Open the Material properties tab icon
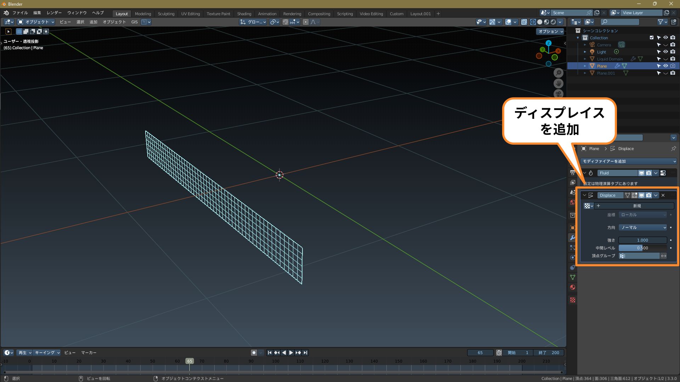This screenshot has height=382, width=680. pyautogui.click(x=572, y=287)
